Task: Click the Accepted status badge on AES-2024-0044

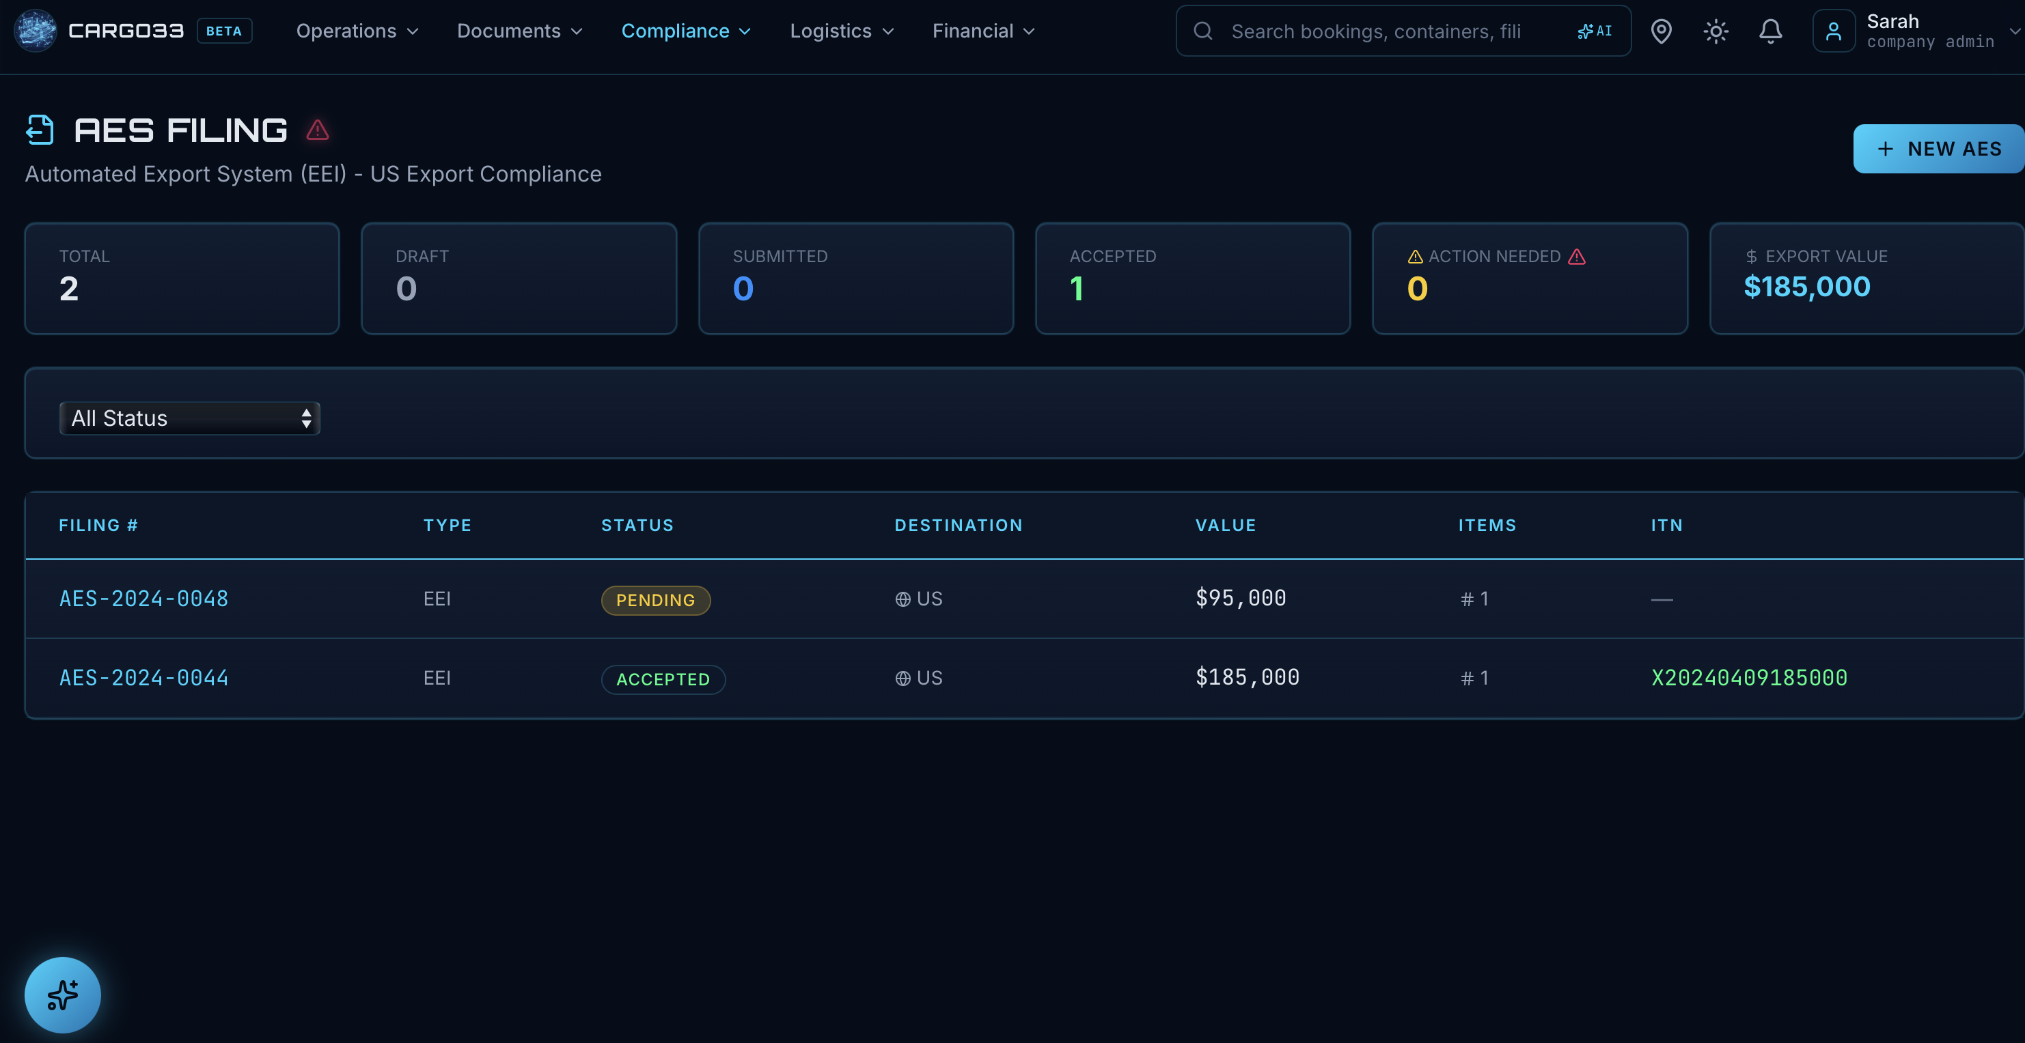Action: (x=663, y=679)
